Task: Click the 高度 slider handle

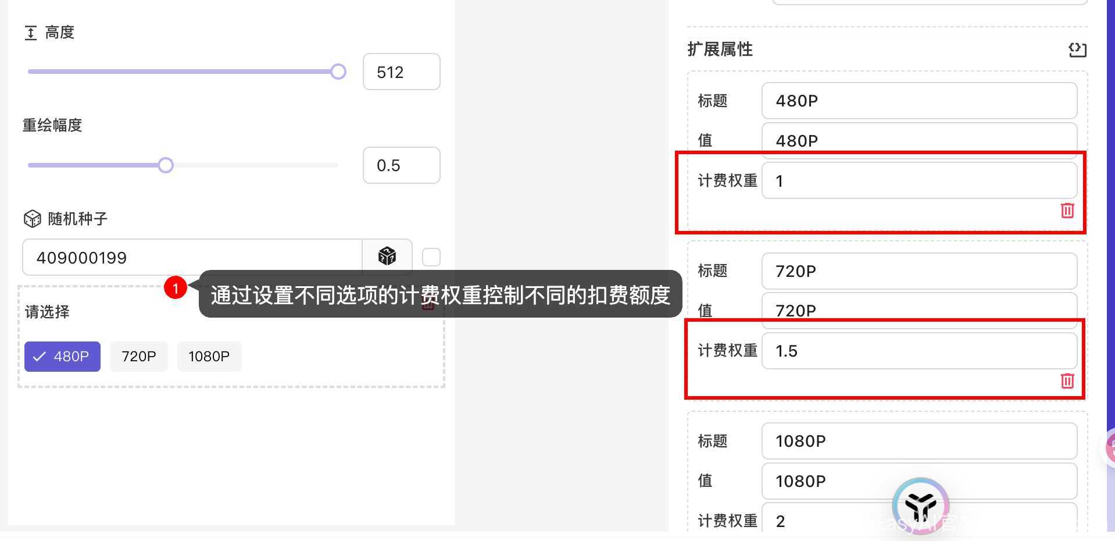Action: point(338,72)
